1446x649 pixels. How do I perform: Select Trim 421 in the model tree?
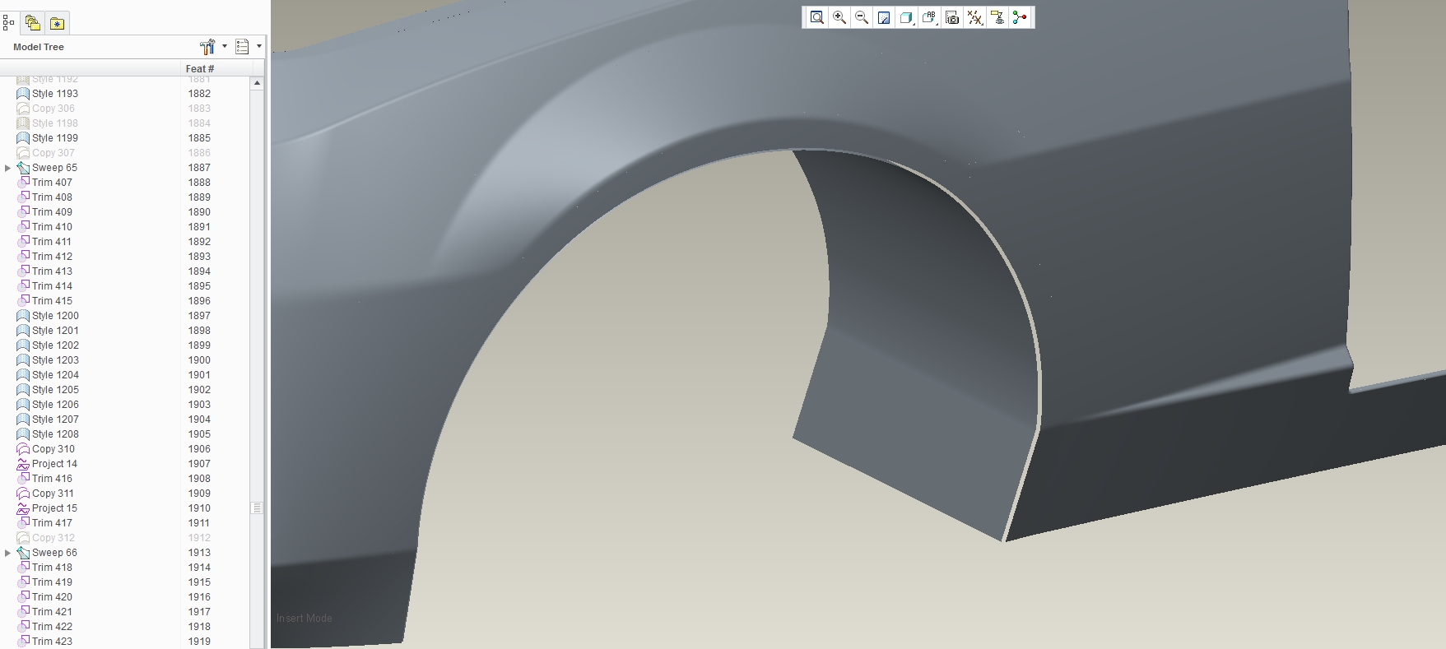pyautogui.click(x=52, y=612)
